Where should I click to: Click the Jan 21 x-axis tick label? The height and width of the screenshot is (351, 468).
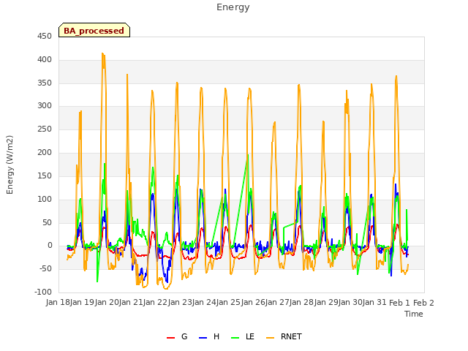click(x=131, y=303)
